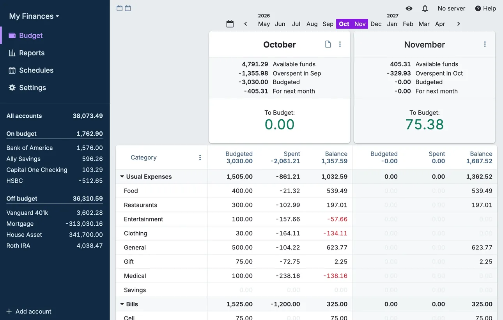Open the Budget page wallet icon
Viewport: 503px width, 320px height.
coord(12,35)
